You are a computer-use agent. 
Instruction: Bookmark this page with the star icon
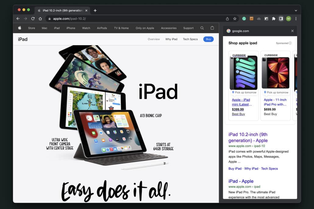click(x=235, y=19)
